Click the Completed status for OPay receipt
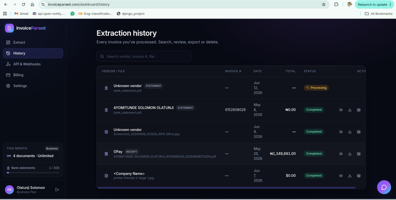This screenshot has height=200, width=396. pyautogui.click(x=314, y=153)
